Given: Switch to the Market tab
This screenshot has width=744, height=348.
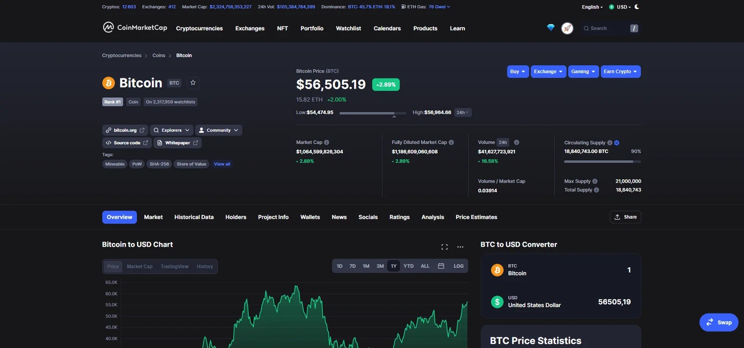Looking at the screenshot, I should [153, 217].
